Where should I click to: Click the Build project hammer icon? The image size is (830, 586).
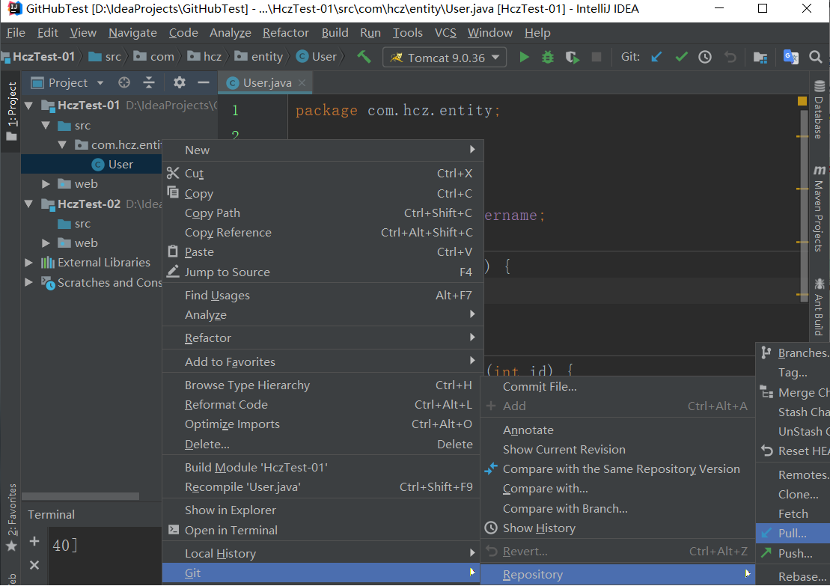tap(364, 57)
